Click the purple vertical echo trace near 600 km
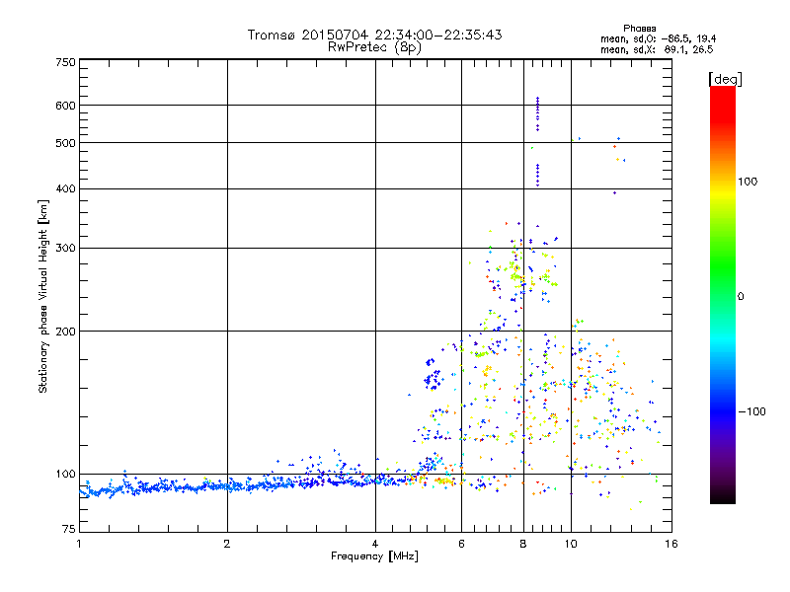 point(537,114)
